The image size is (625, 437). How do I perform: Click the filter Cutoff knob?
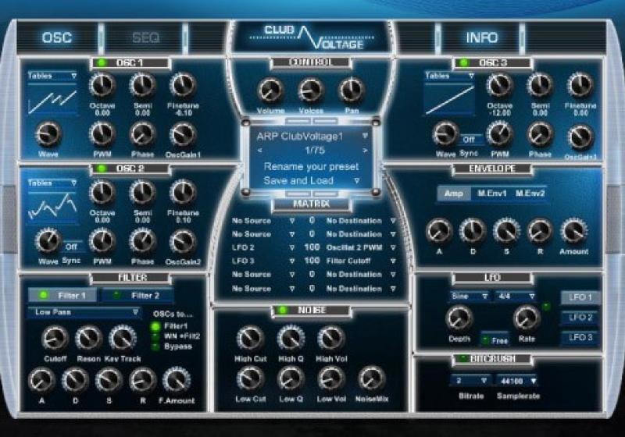(55, 339)
